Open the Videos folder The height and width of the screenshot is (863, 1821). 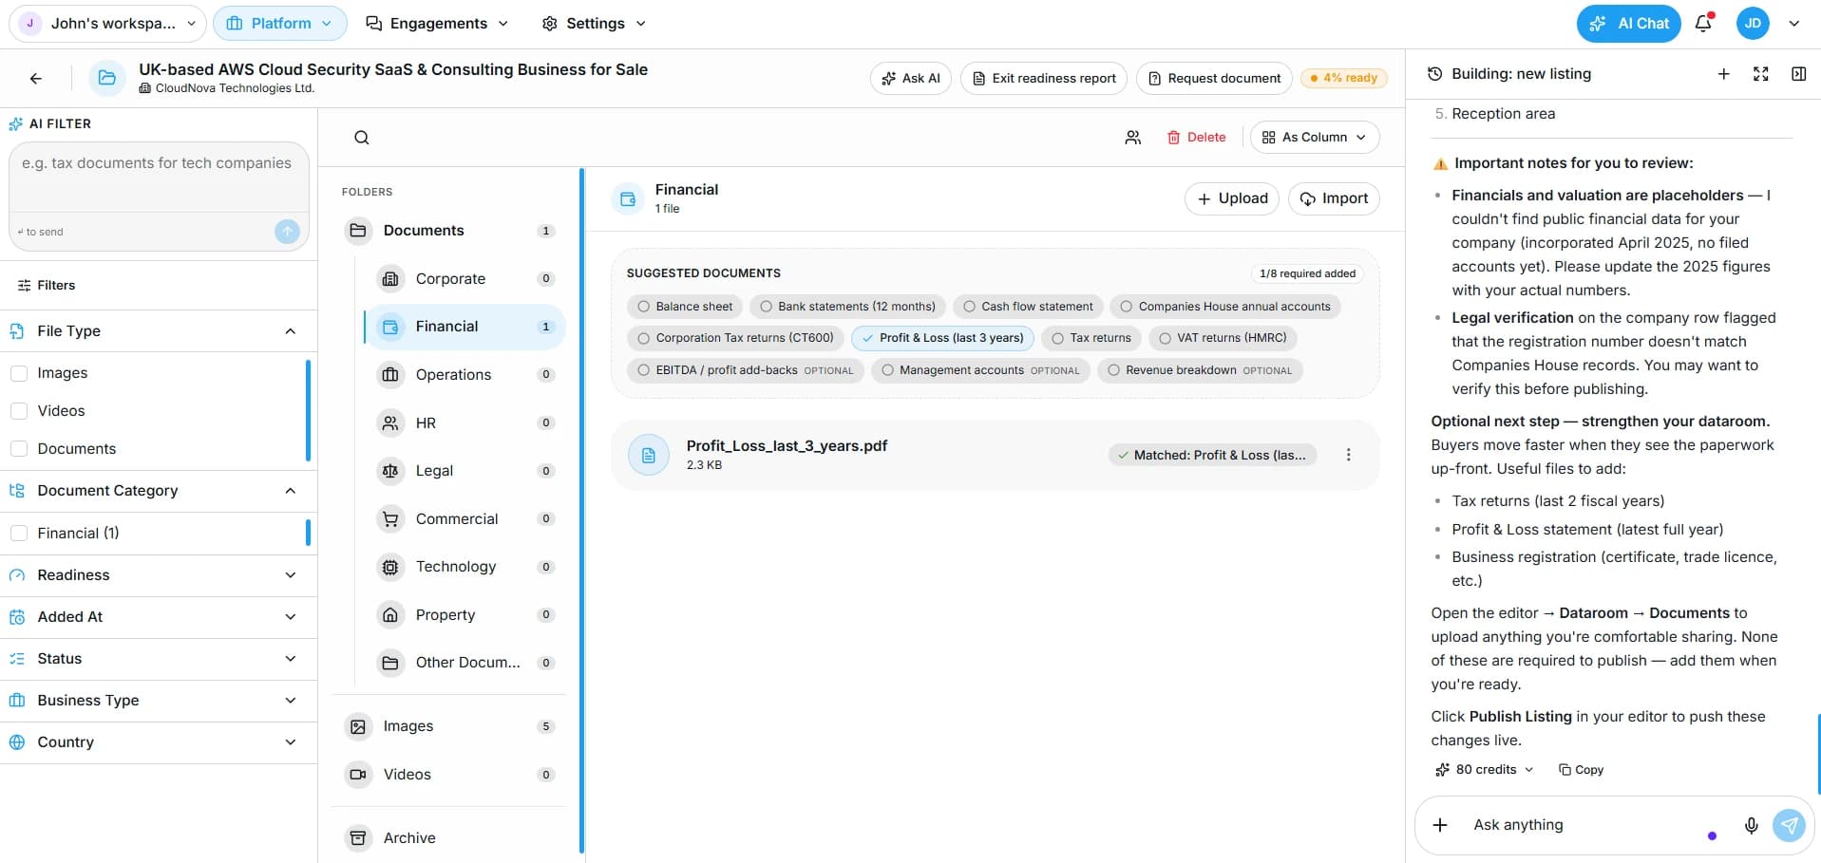click(449, 775)
